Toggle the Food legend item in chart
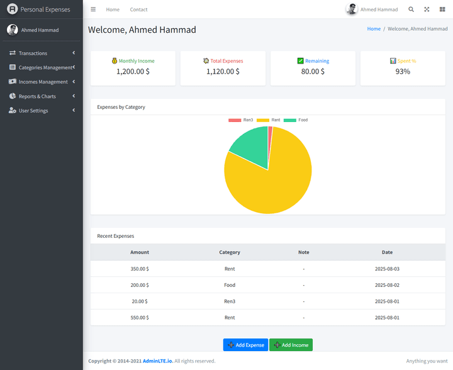This screenshot has height=370, width=453. (296, 120)
